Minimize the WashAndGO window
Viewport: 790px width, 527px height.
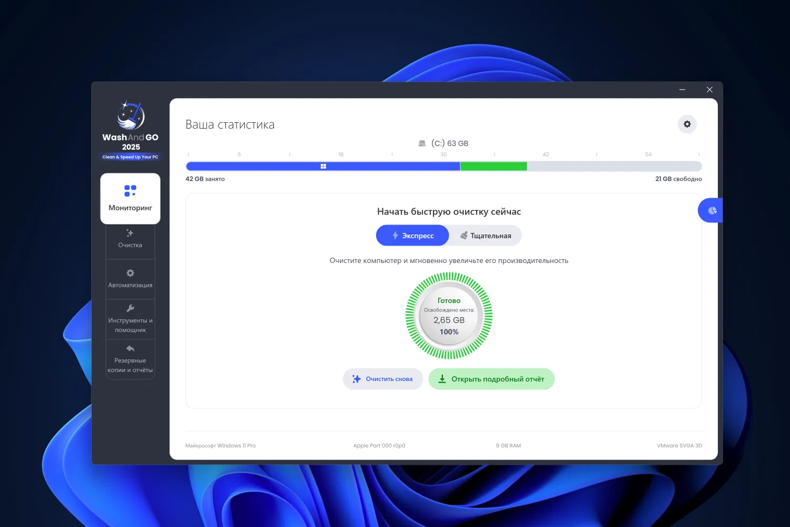click(682, 90)
